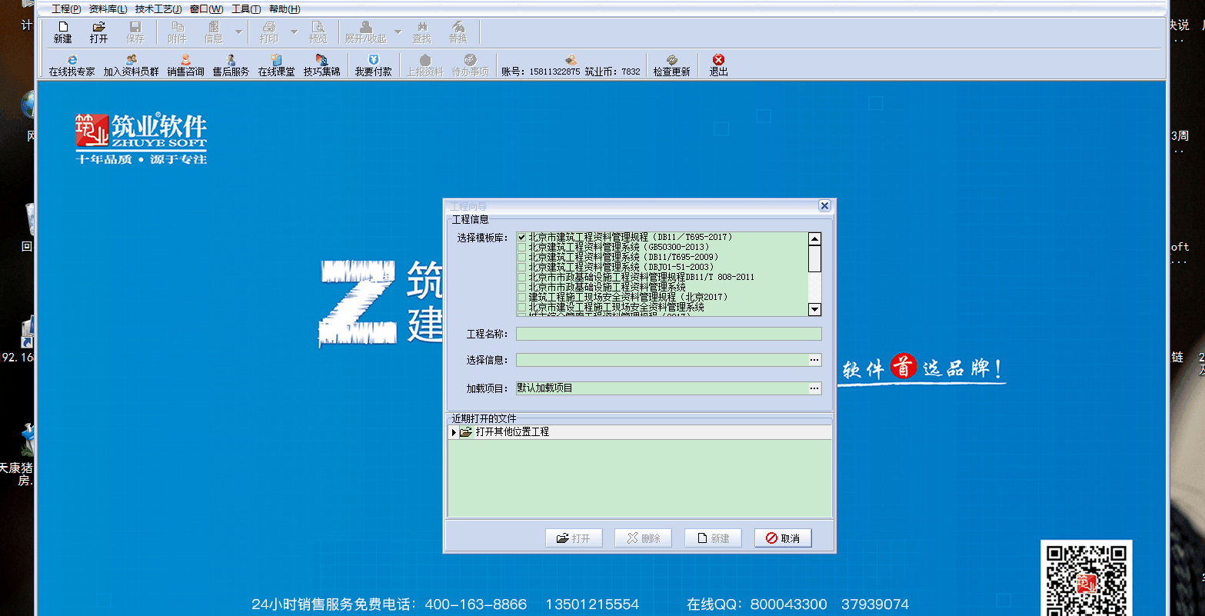Open the 选择信息 browse ellipsis button

click(814, 360)
